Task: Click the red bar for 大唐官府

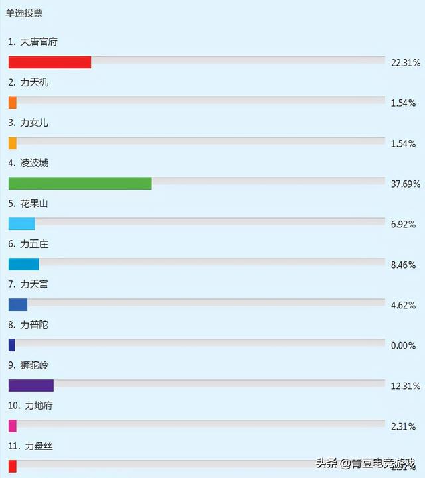Action: [50, 62]
